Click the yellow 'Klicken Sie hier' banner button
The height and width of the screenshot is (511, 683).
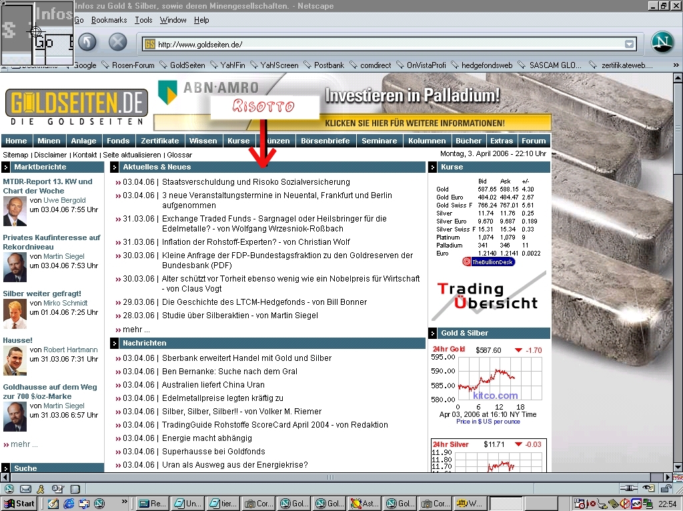(x=414, y=123)
